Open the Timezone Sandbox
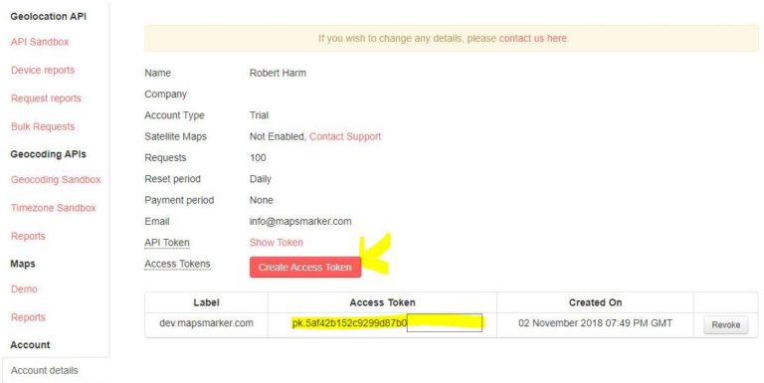The width and height of the screenshot is (764, 383). click(x=54, y=208)
